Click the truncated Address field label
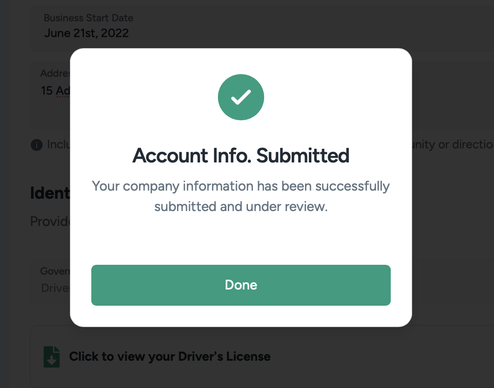The image size is (494, 388). point(55,73)
